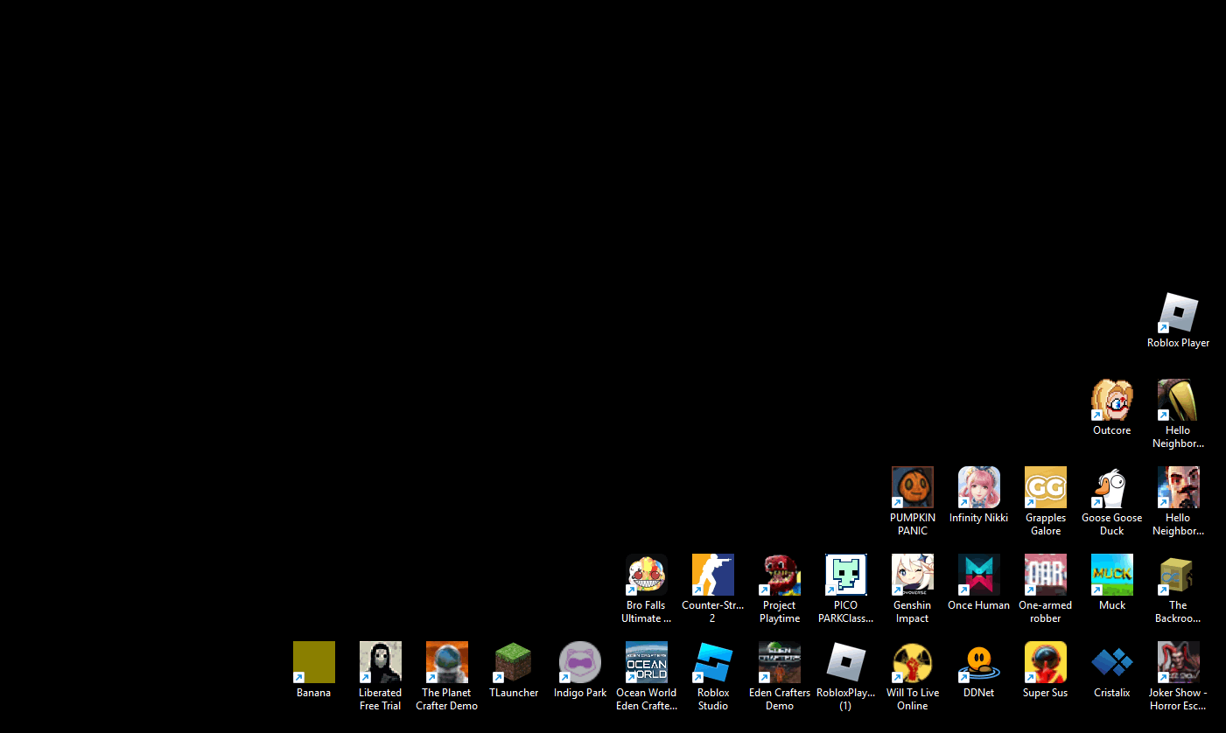
Task: Select the Outcore desktop icon
Action: 1111,400
